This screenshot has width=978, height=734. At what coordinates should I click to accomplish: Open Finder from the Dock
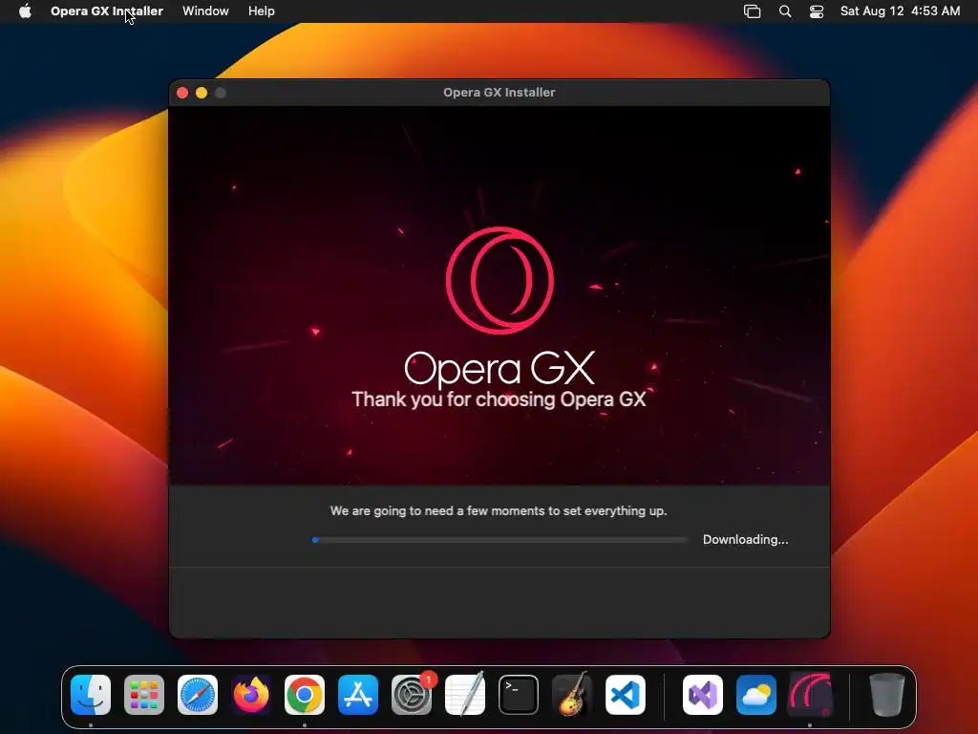coord(91,695)
